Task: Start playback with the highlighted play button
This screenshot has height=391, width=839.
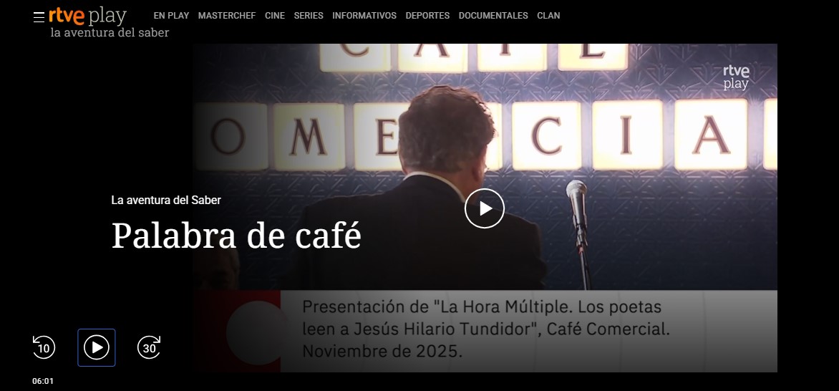Action: pyautogui.click(x=97, y=347)
